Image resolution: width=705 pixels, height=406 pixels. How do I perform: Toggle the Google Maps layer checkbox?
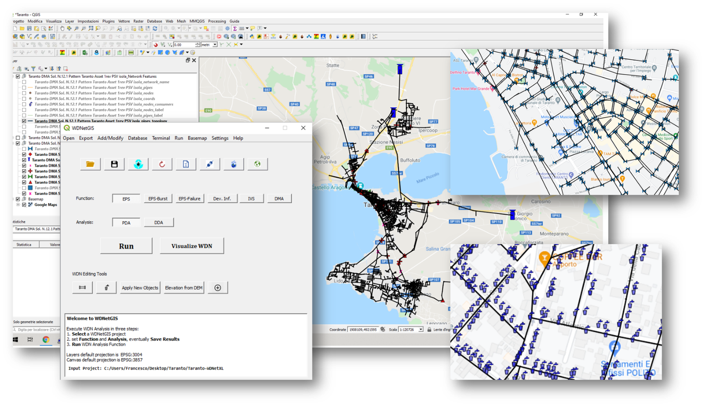(x=24, y=205)
